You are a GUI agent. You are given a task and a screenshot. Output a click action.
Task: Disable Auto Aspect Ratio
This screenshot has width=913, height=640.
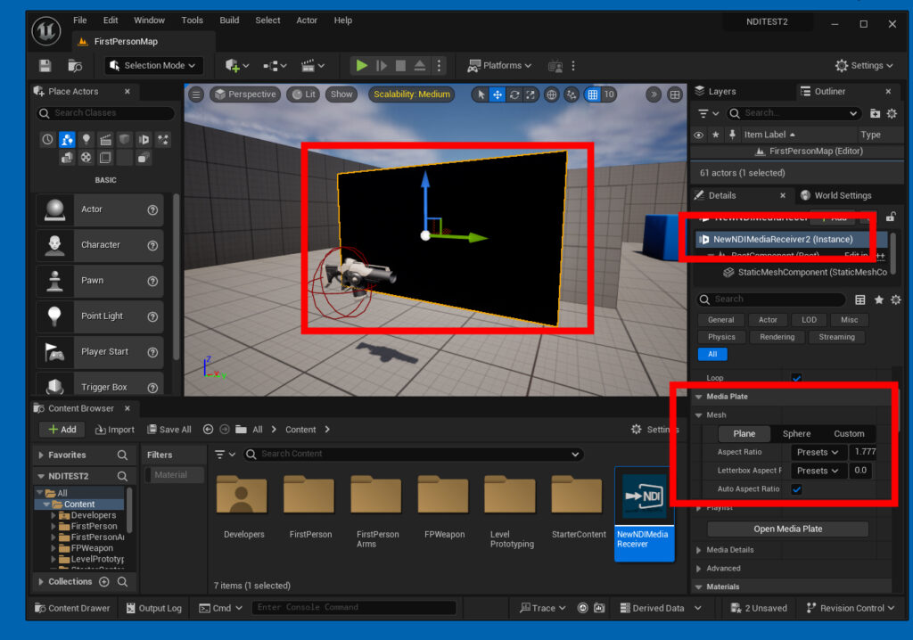[x=796, y=489]
